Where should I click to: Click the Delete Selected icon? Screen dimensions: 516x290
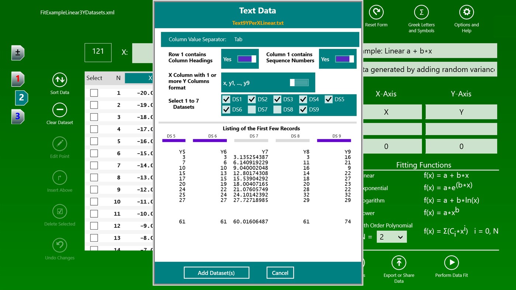[59, 211]
